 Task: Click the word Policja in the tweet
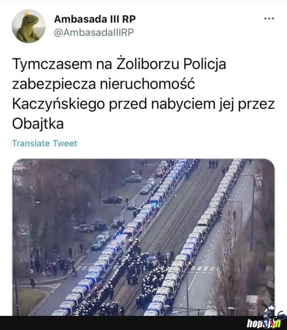pos(205,64)
